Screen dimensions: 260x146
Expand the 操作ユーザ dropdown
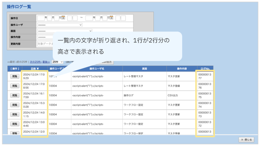tap(60, 25)
